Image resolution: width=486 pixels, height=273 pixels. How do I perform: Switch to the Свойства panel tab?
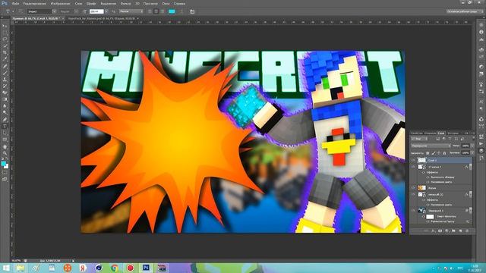click(x=416, y=133)
